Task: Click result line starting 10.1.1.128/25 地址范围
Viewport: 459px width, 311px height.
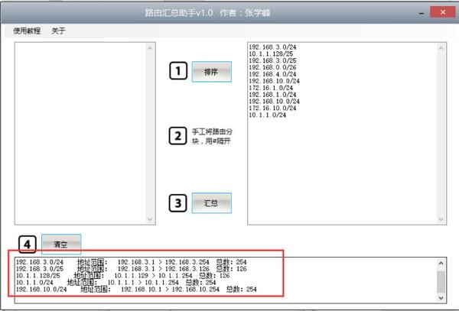Action: 122,276
